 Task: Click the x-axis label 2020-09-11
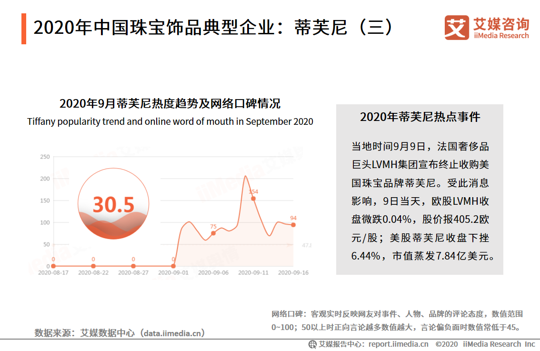[253, 272]
